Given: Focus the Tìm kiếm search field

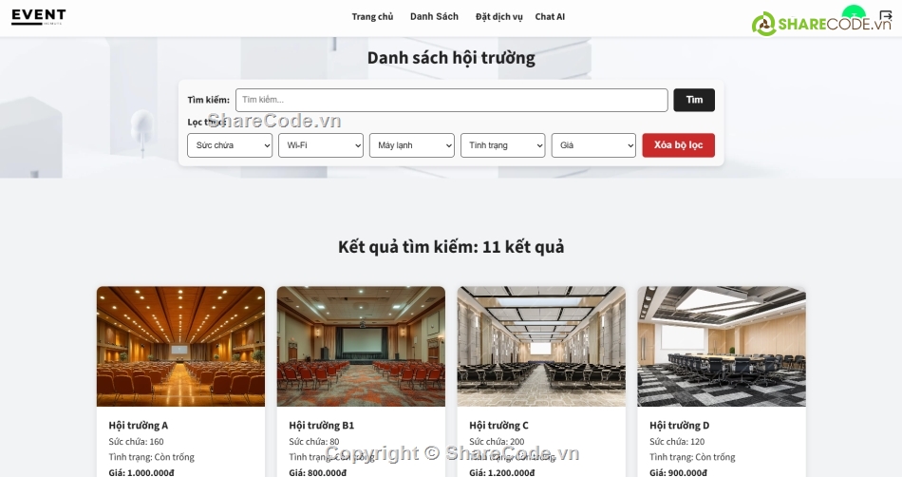Looking at the screenshot, I should pyautogui.click(x=451, y=100).
